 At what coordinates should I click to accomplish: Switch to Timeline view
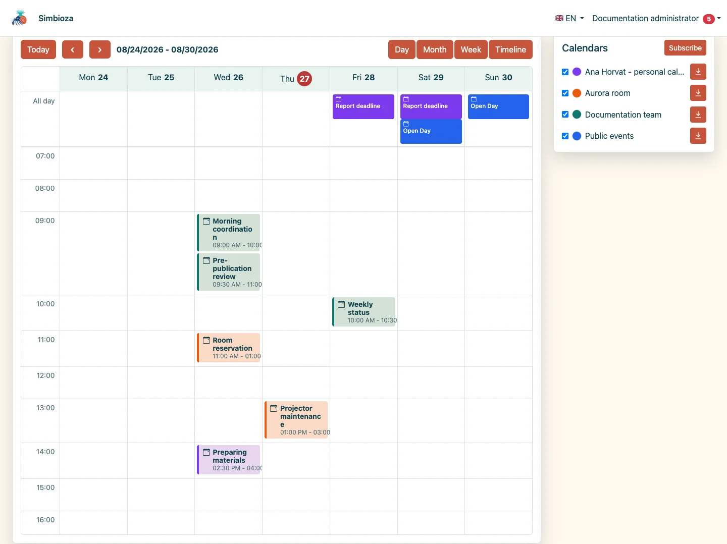click(x=510, y=49)
